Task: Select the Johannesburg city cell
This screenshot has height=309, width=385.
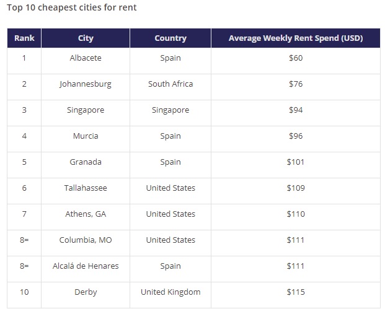Action: pos(86,84)
